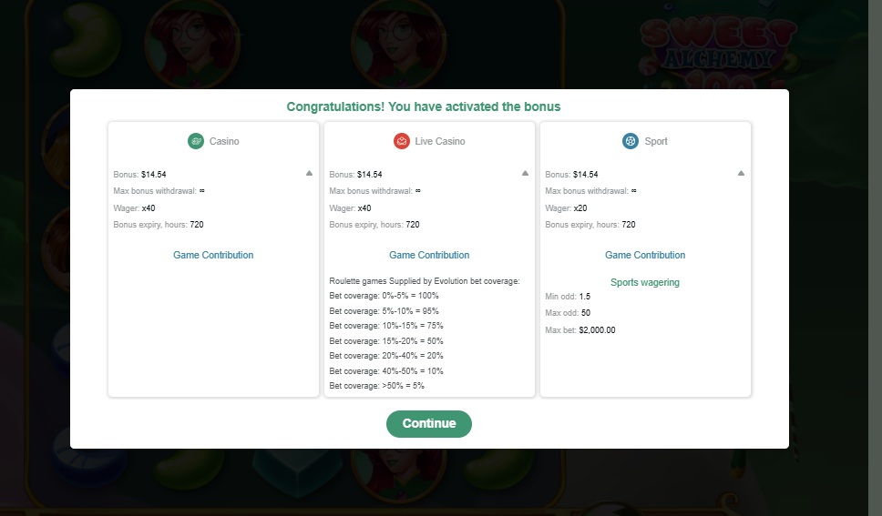
Task: Click the Max bet $2,000.00 value
Action: coord(597,329)
